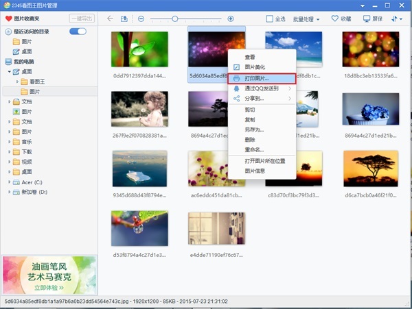This screenshot has height=309, width=412.
Task: Click the back arrow navigation icon
Action: click(x=111, y=18)
